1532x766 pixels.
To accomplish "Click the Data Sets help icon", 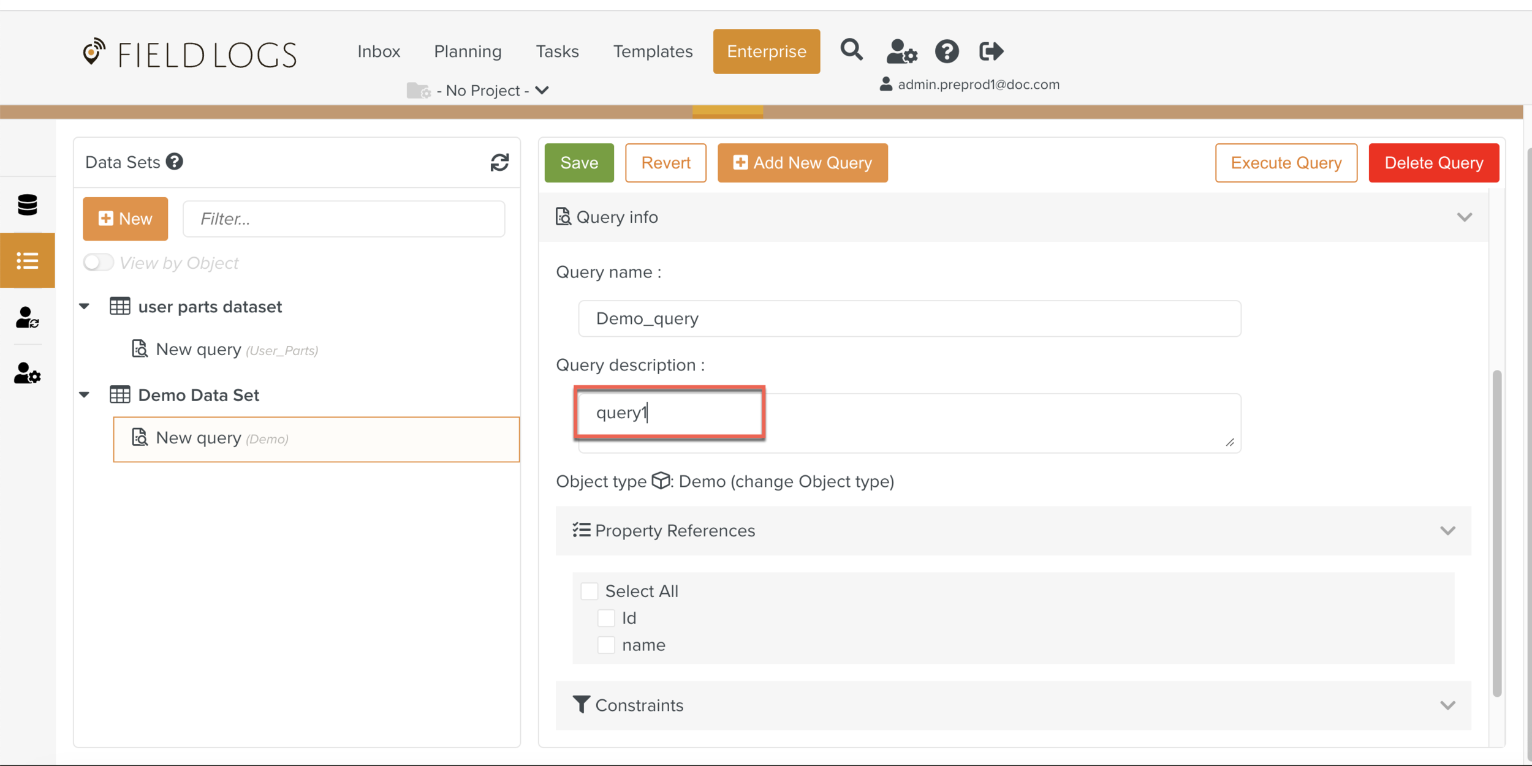I will [x=175, y=162].
